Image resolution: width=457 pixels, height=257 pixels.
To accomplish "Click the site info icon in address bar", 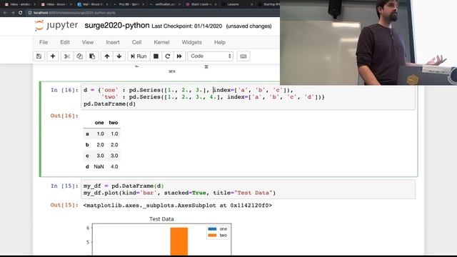I will pos(30,13).
